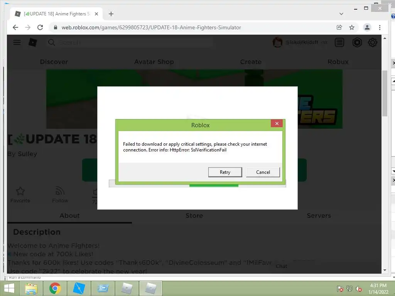
Task: Close the Anime Fighters browser tab
Action: pyautogui.click(x=96, y=14)
